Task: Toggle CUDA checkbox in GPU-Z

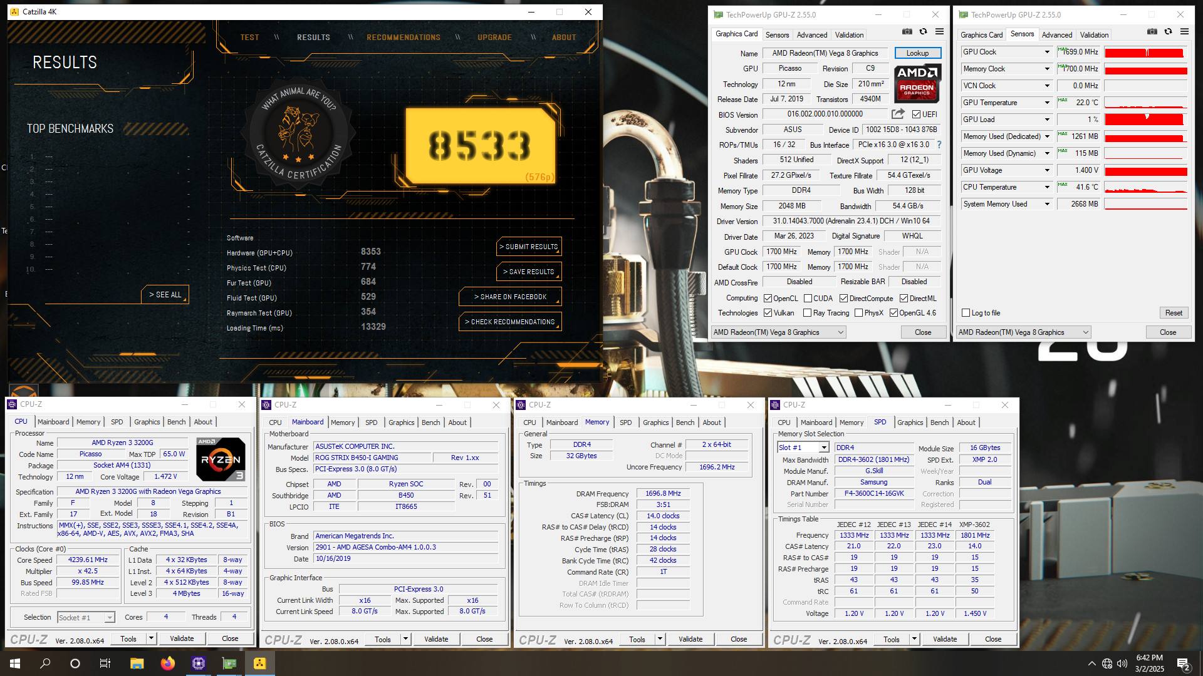Action: 808,299
